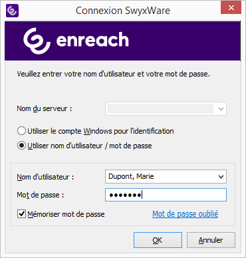Select Utiliser le compte Windows radio button
Screen dimensions: 246x258
tap(21, 131)
